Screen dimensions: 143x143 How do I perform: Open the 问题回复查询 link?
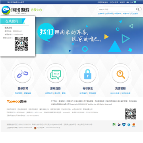[103, 2]
